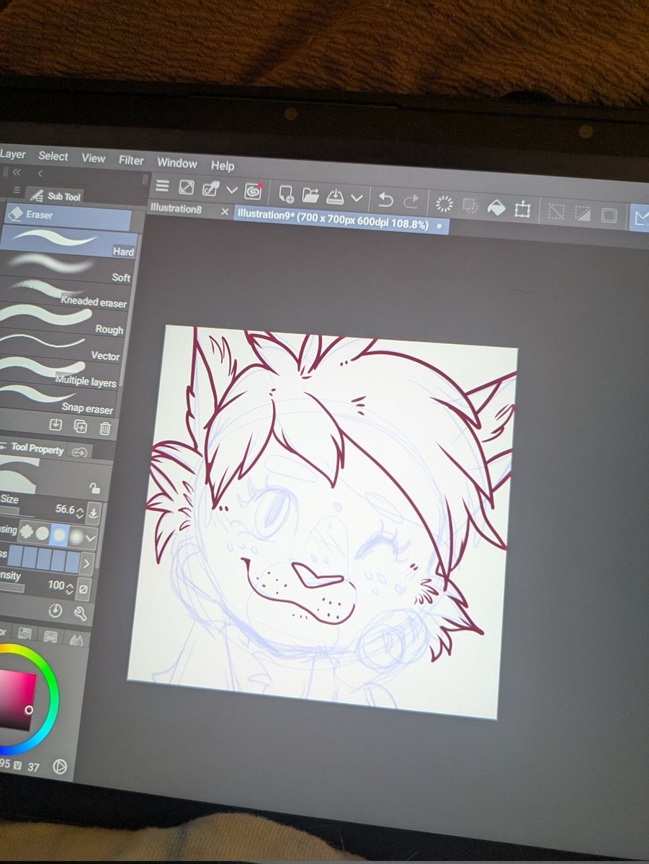The width and height of the screenshot is (649, 864).
Task: Collapse panel using double left chevrons
Action: pos(17,173)
